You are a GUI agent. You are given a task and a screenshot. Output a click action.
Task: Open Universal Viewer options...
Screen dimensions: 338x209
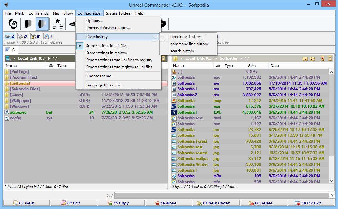point(118,28)
